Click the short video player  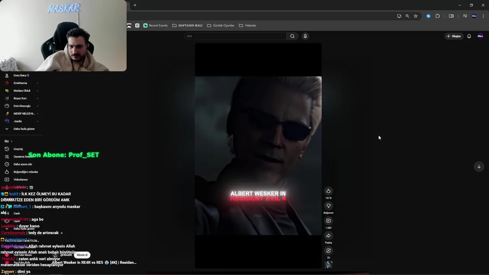tap(258, 155)
